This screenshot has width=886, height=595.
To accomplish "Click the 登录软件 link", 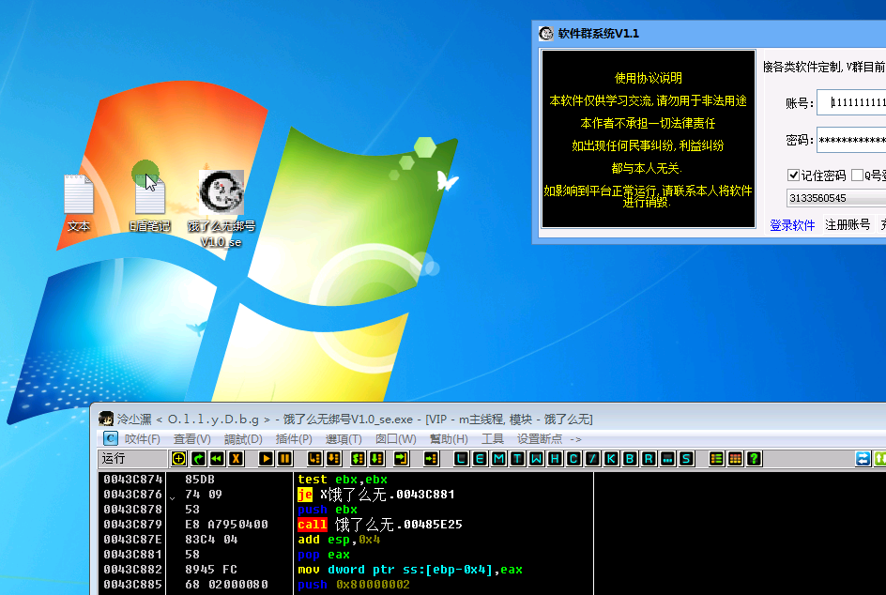I will pyautogui.click(x=792, y=225).
